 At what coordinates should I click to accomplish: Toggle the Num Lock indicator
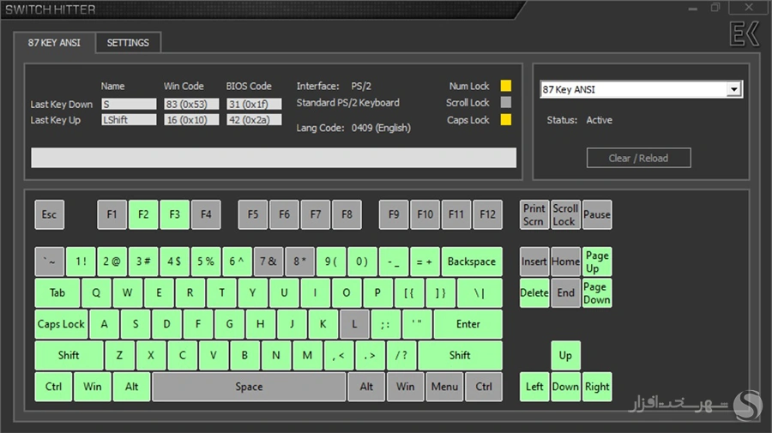coord(506,86)
